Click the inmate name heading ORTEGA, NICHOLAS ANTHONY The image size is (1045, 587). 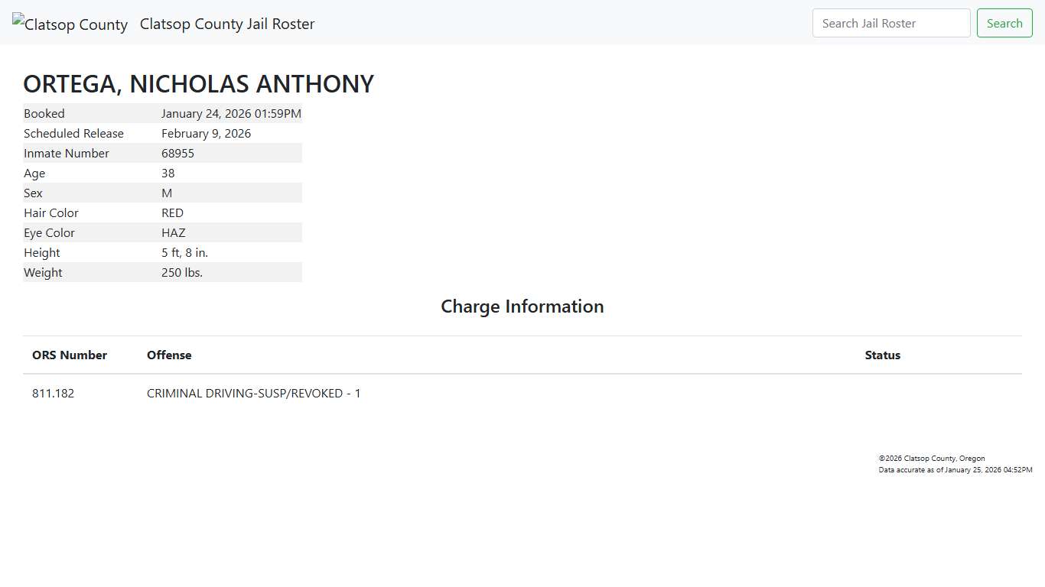click(x=199, y=84)
